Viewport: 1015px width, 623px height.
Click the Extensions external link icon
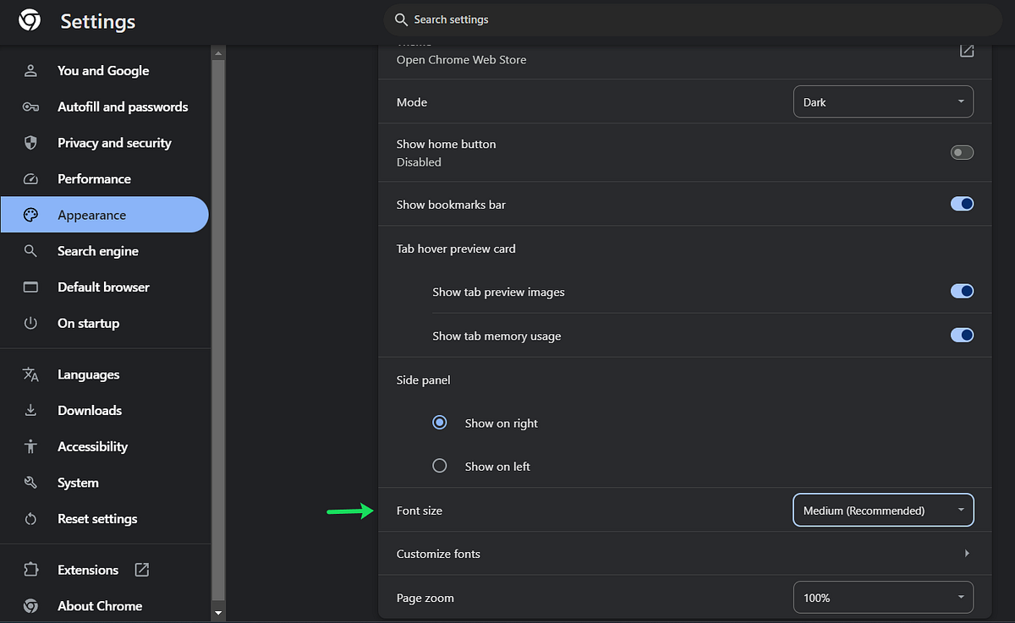click(144, 570)
